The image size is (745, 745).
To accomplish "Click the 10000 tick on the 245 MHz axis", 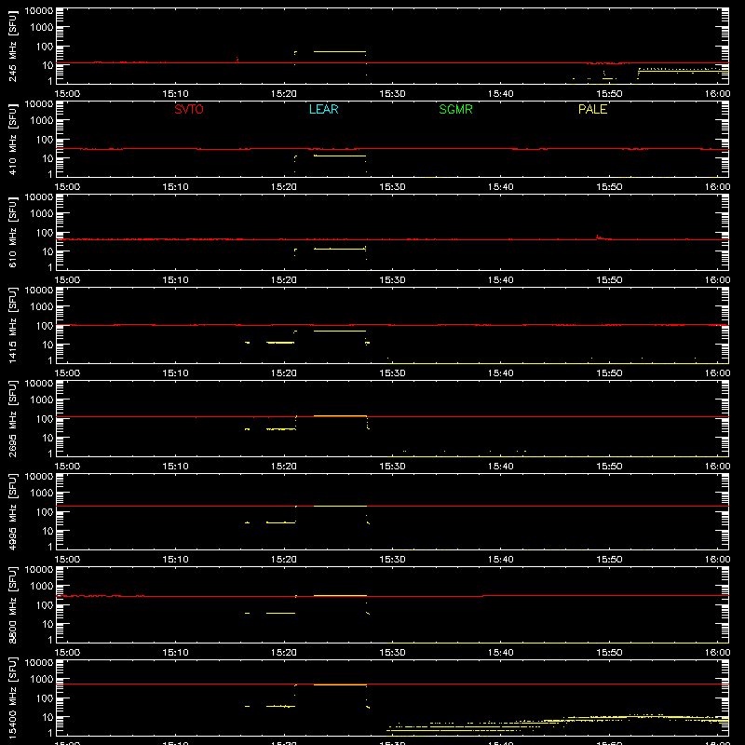I will tap(39, 11).
